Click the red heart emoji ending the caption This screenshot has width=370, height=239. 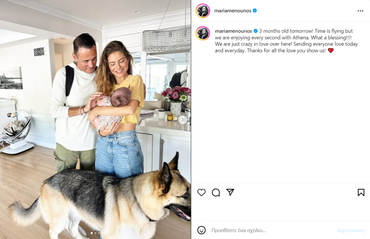click(331, 51)
